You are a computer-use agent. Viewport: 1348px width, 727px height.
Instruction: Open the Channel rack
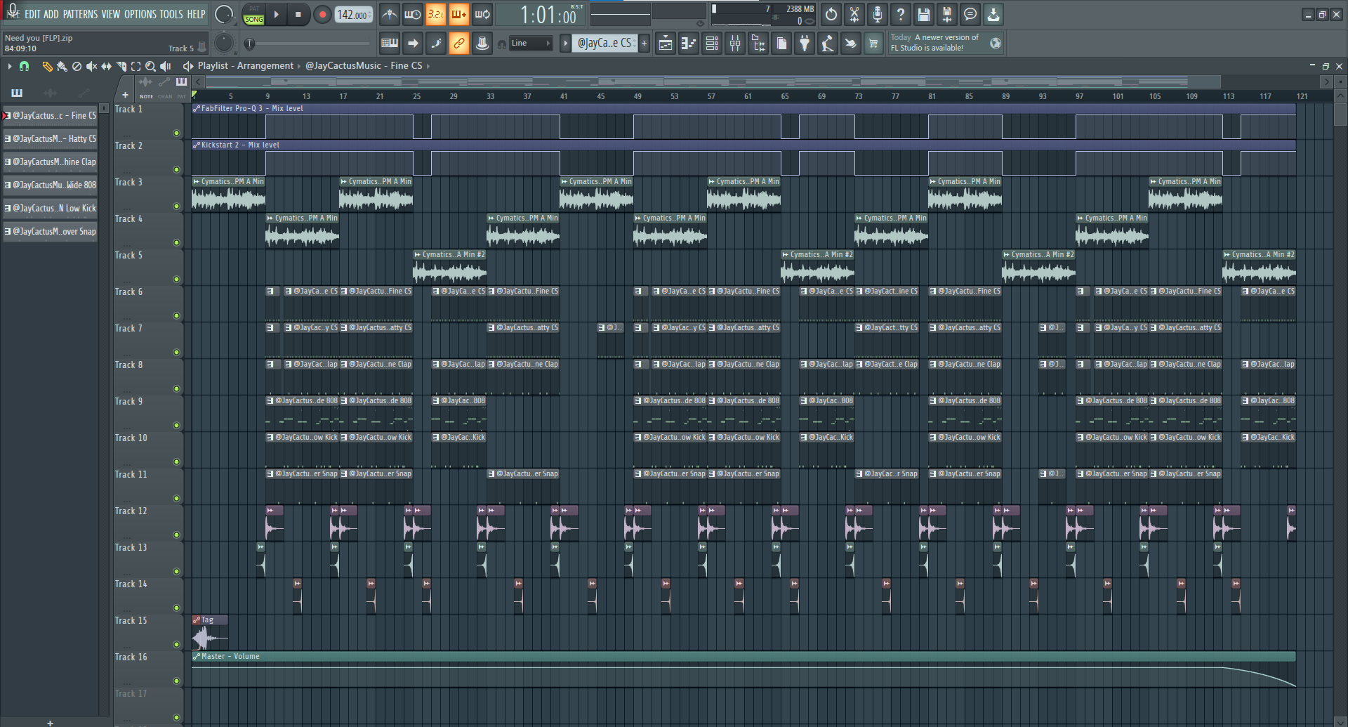click(x=712, y=44)
